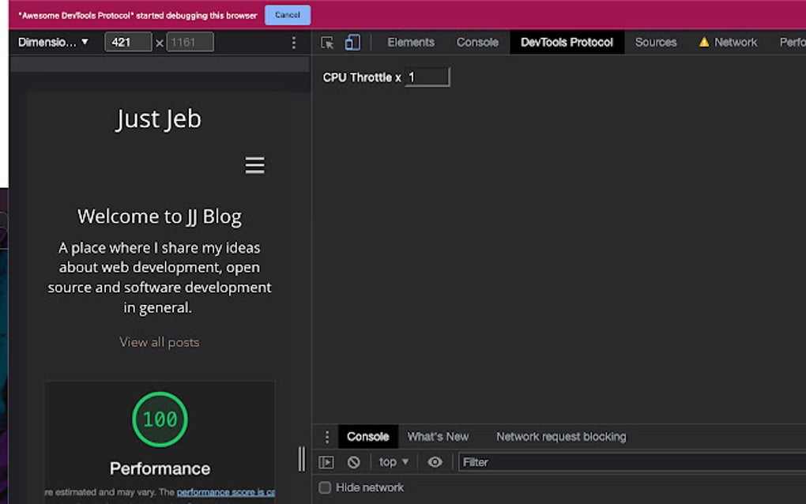The height and width of the screenshot is (504, 806).
Task: Select the inspect element tool
Action: tap(326, 43)
